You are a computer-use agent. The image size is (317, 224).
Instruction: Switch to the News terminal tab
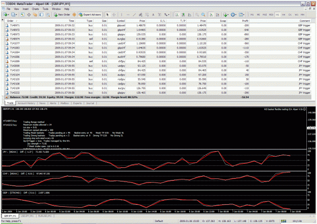point(42,103)
